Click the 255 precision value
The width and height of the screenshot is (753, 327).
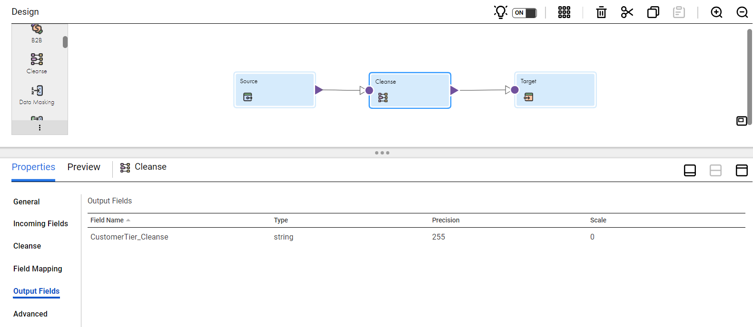[438, 237]
